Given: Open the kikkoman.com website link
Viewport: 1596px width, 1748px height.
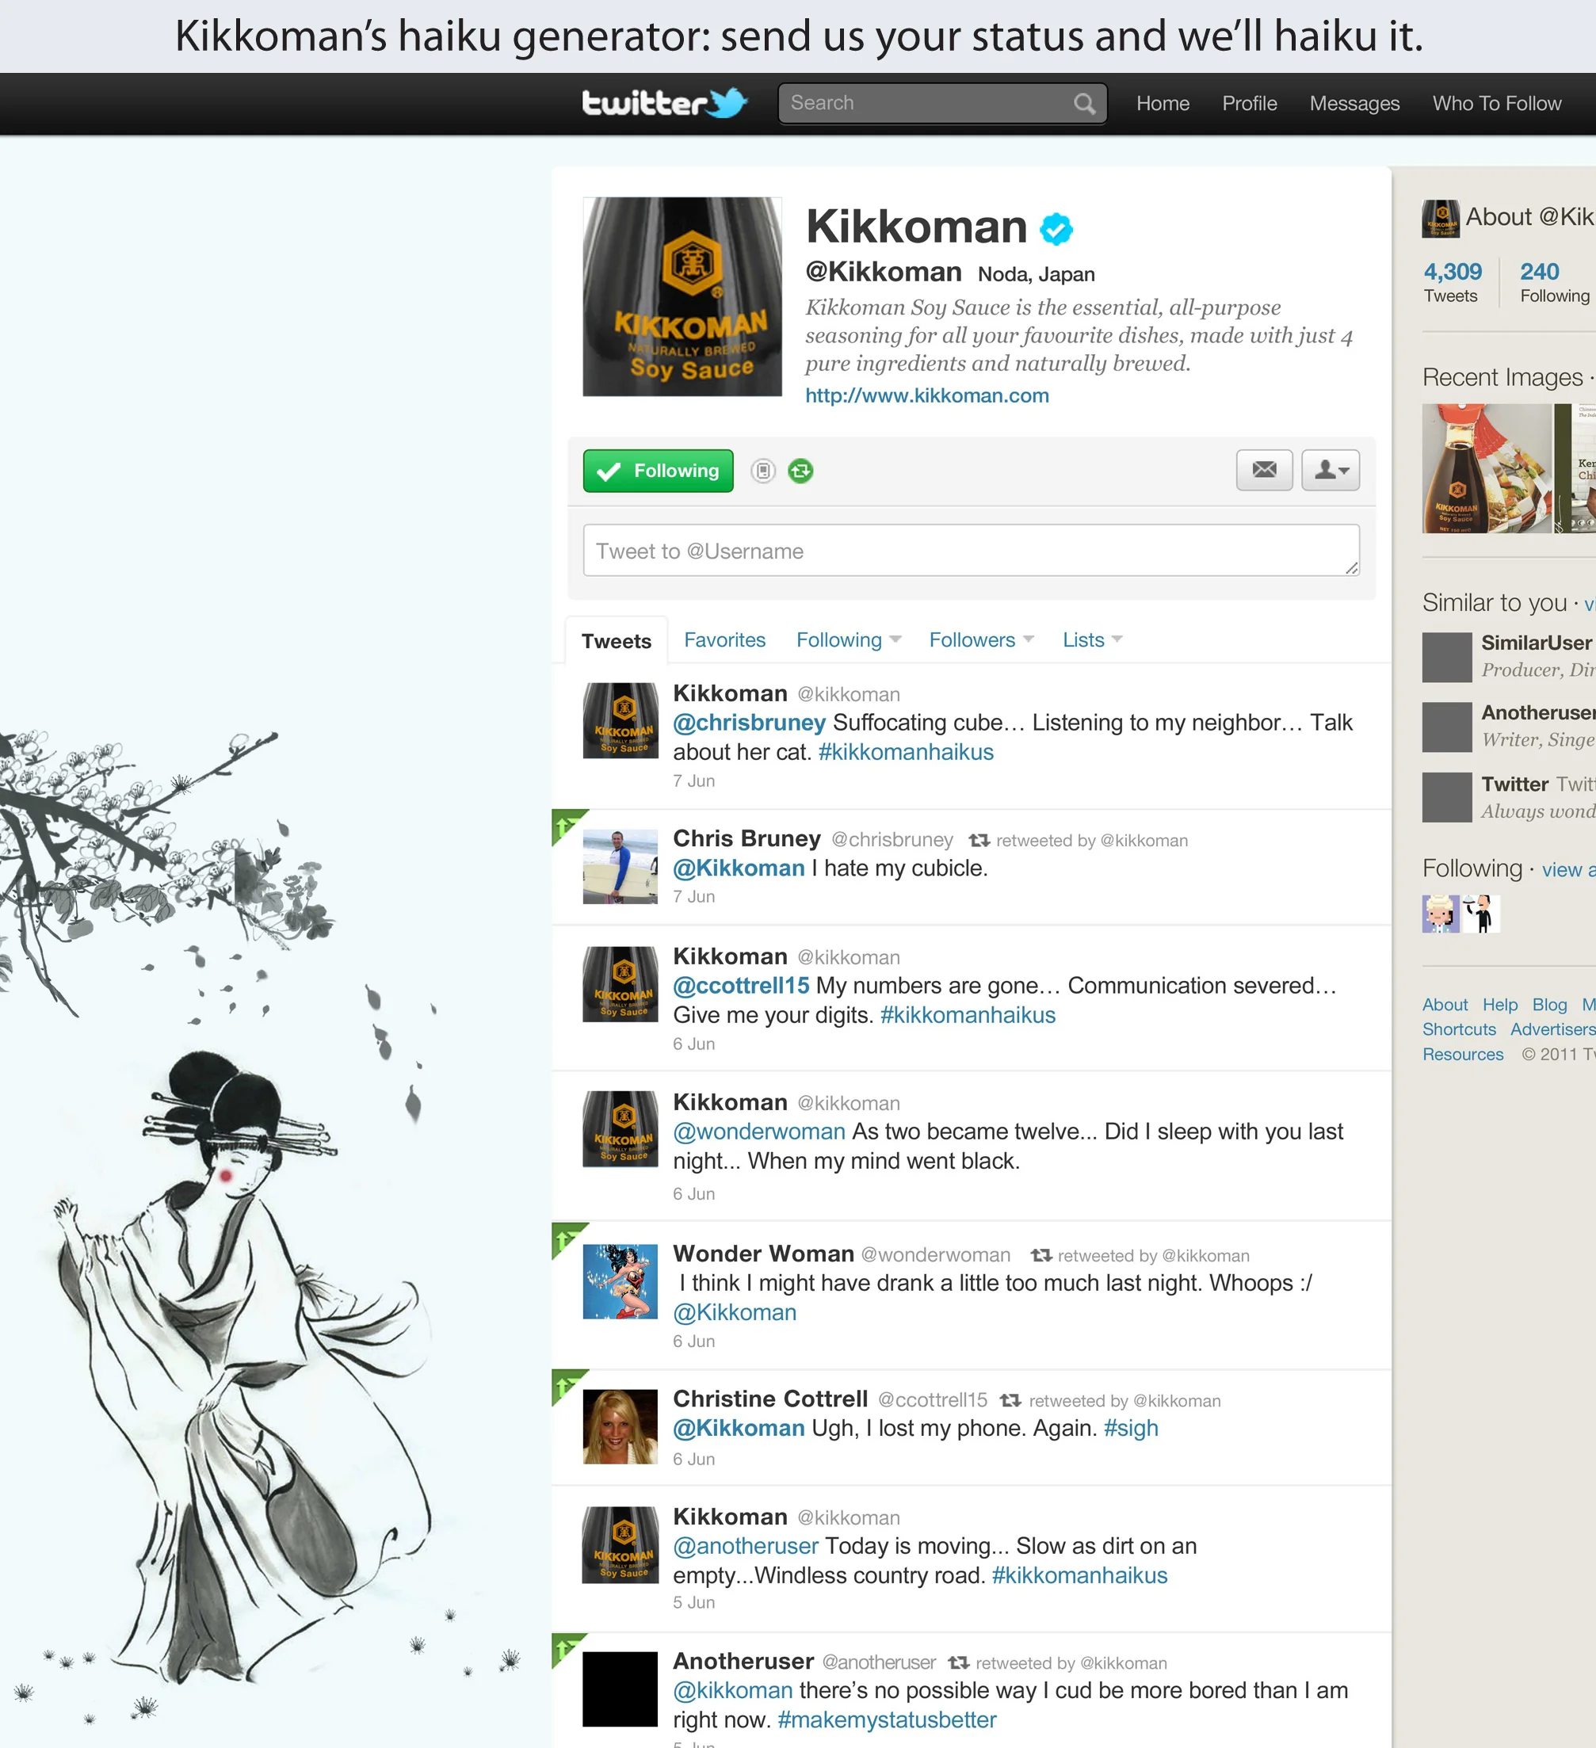Looking at the screenshot, I should [926, 395].
